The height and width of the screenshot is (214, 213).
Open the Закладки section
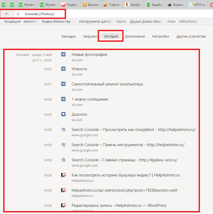tap(68, 36)
